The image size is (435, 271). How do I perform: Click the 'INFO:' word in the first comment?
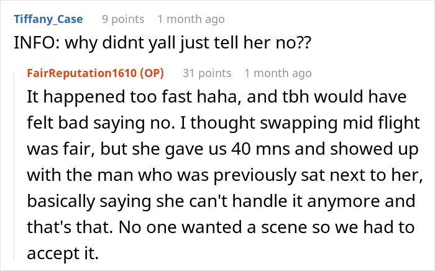tap(37, 43)
